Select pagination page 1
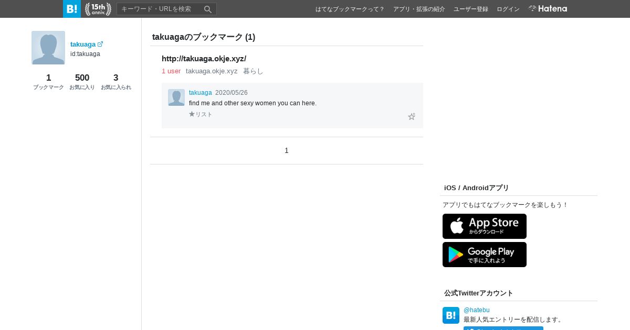The height and width of the screenshot is (330, 630). tap(287, 150)
